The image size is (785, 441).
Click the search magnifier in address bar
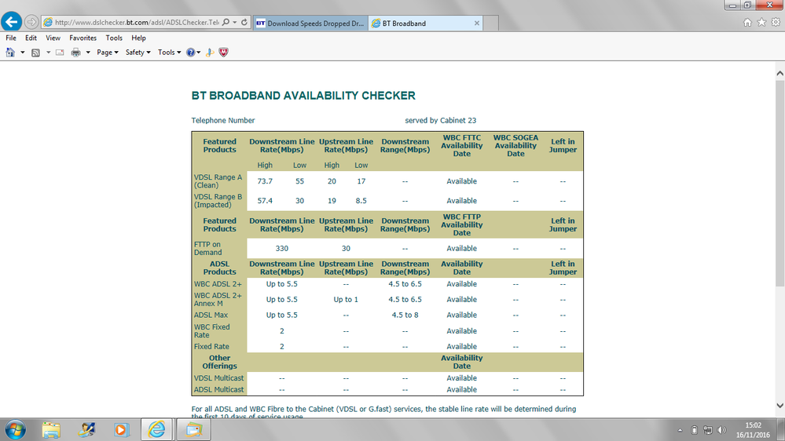(x=226, y=23)
